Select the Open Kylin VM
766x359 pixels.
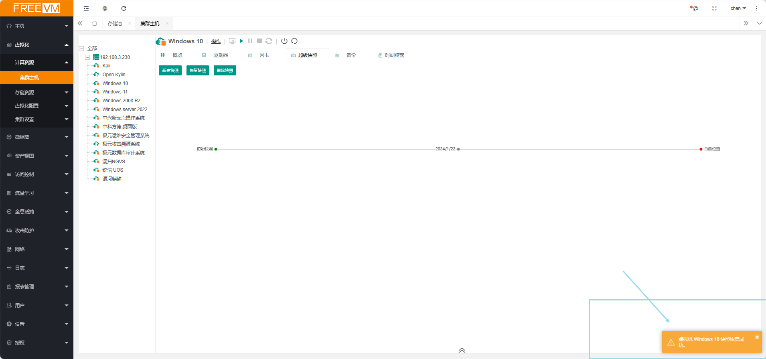114,75
